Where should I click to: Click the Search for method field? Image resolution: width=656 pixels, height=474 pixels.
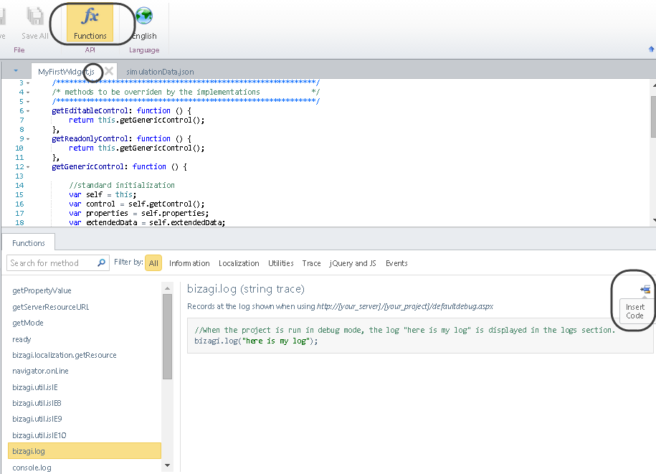coord(58,262)
